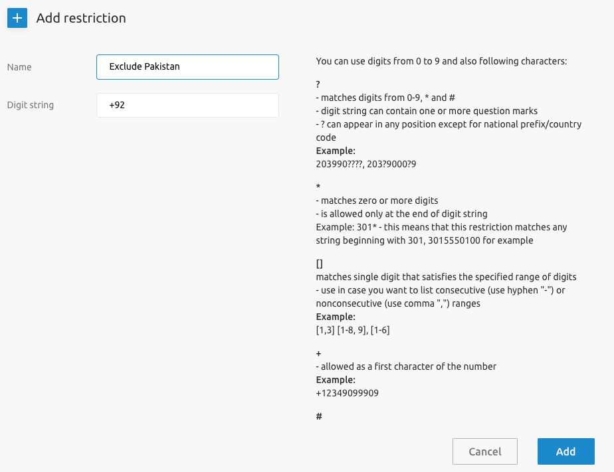Image resolution: width=614 pixels, height=472 pixels.
Task: Click the Name field containing Exclude Pakistan
Action: [187, 67]
